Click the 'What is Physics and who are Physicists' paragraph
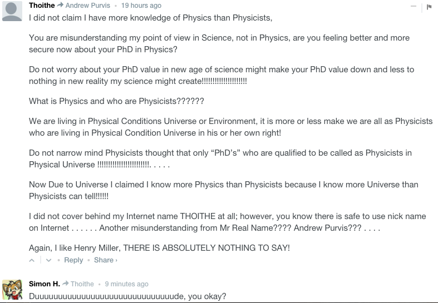438x303 pixels. [x=116, y=102]
